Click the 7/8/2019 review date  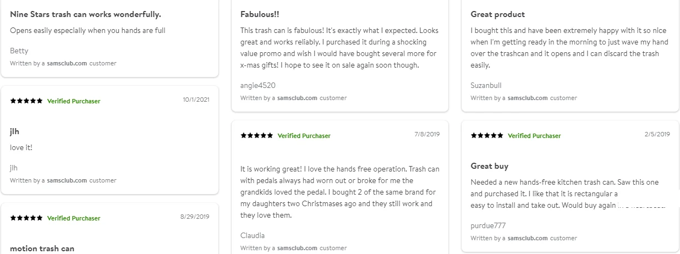pyautogui.click(x=427, y=134)
